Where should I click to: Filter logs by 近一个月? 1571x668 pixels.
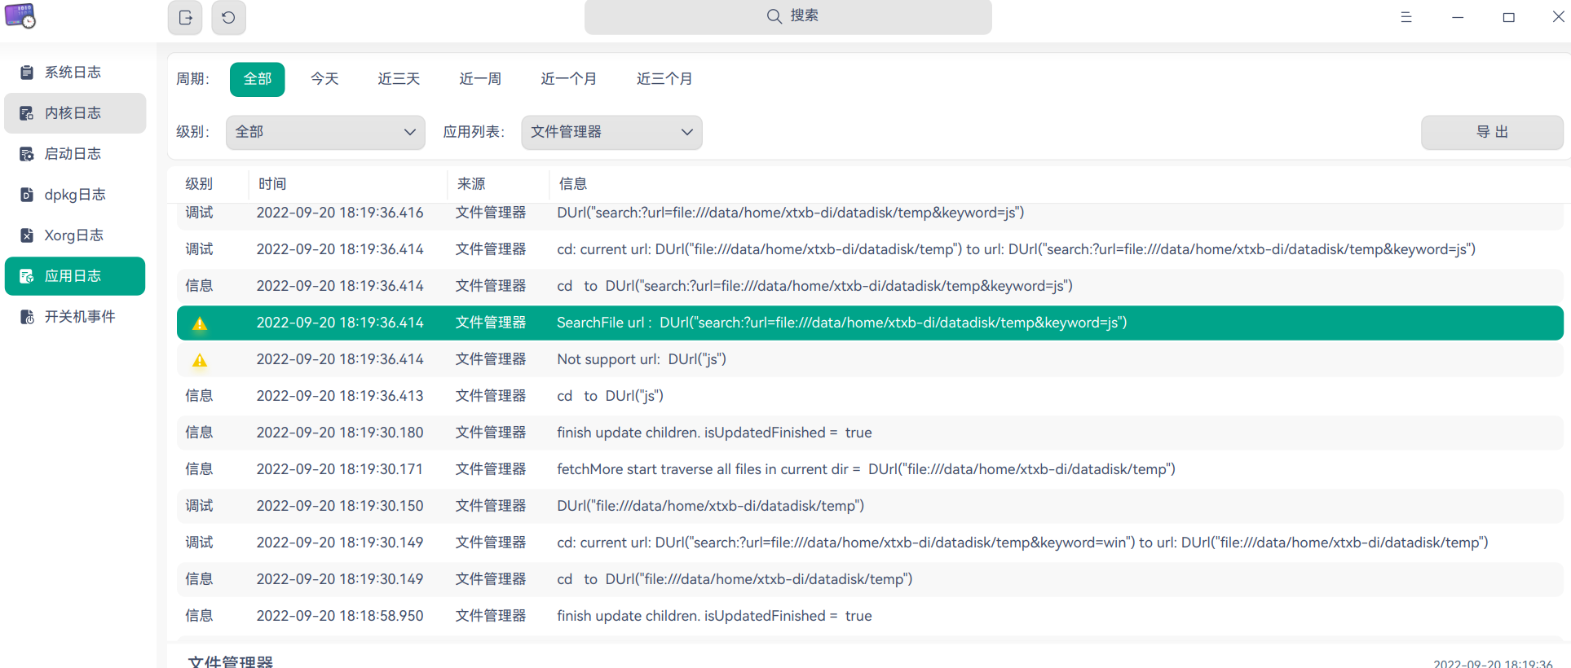point(569,79)
